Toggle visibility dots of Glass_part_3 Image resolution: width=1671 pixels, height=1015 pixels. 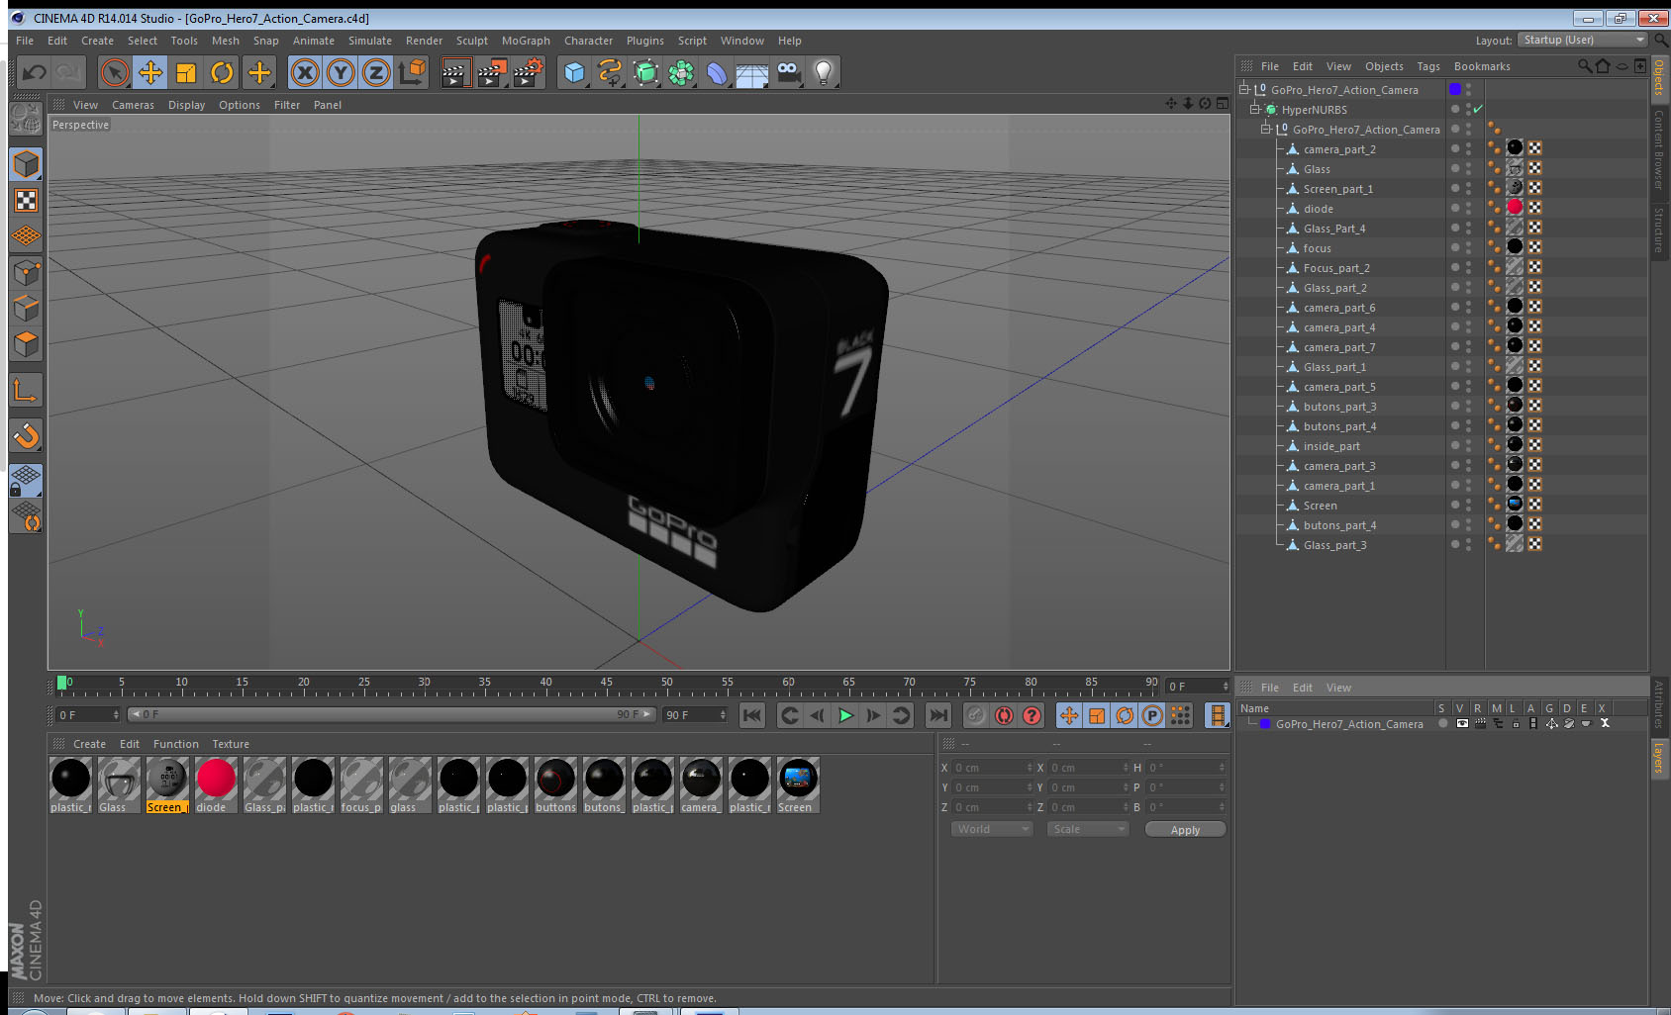point(1468,544)
